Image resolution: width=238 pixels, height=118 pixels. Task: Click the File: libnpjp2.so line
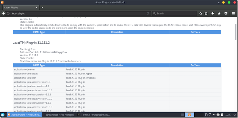point(28,49)
